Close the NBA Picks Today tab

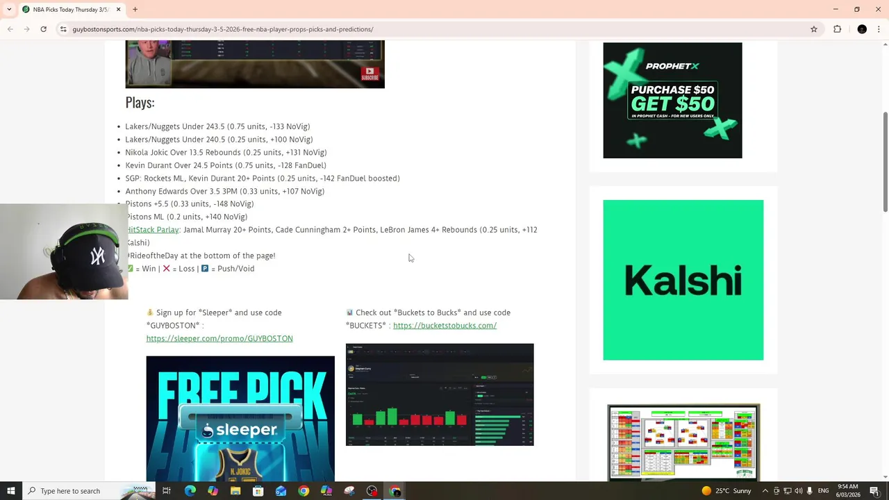(x=118, y=10)
